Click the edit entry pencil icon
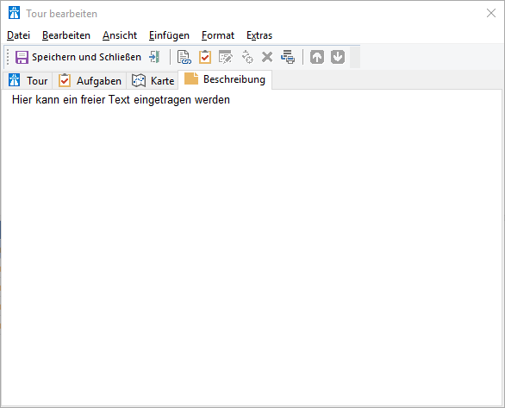Screen dimensions: 505x408 (226, 57)
